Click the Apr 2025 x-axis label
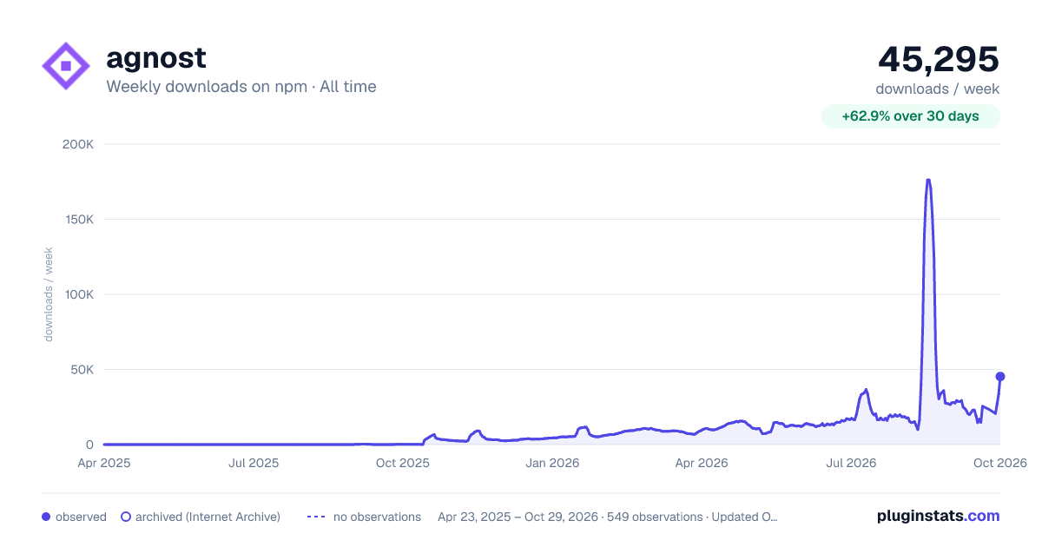This screenshot has height=547, width=1042. coord(103,463)
